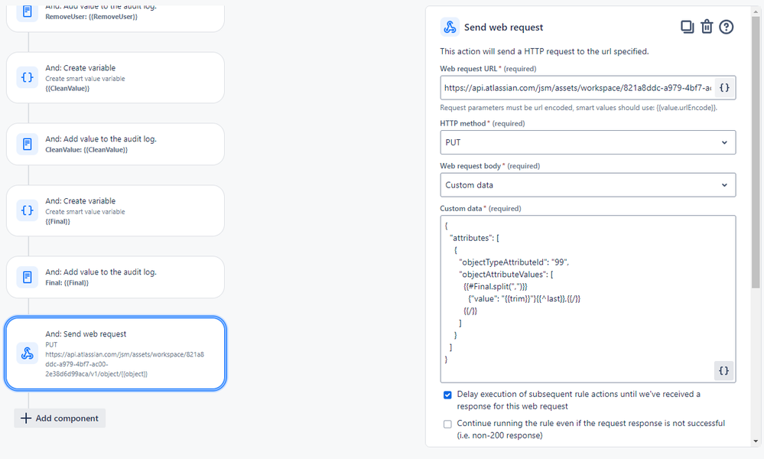Click the Add component button

(x=60, y=418)
